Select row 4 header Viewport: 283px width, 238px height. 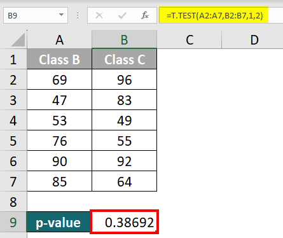click(13, 120)
